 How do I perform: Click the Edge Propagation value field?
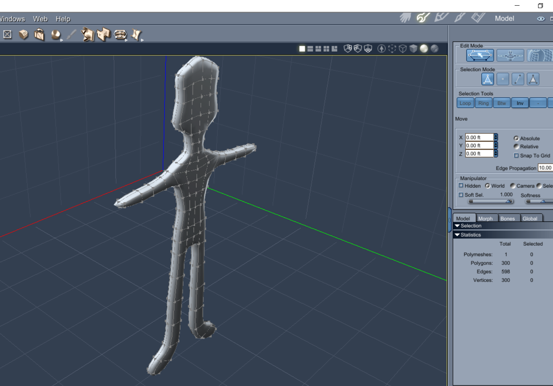(x=545, y=168)
